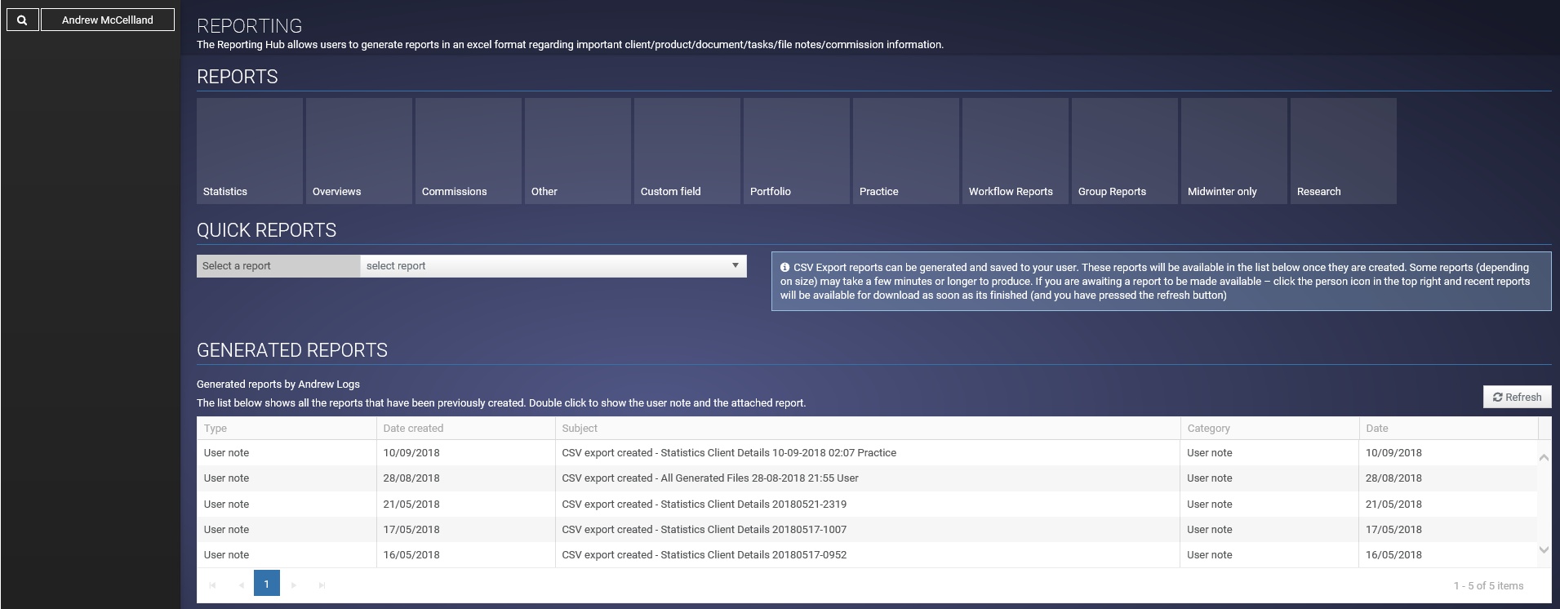1560x609 pixels.
Task: Sort by the Date column header
Action: pyautogui.click(x=1448, y=428)
